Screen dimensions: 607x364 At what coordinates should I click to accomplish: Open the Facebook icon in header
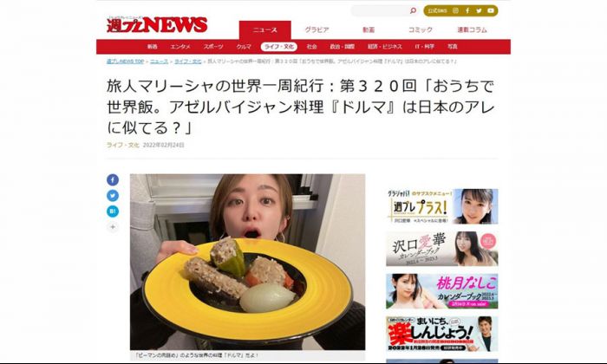467,10
